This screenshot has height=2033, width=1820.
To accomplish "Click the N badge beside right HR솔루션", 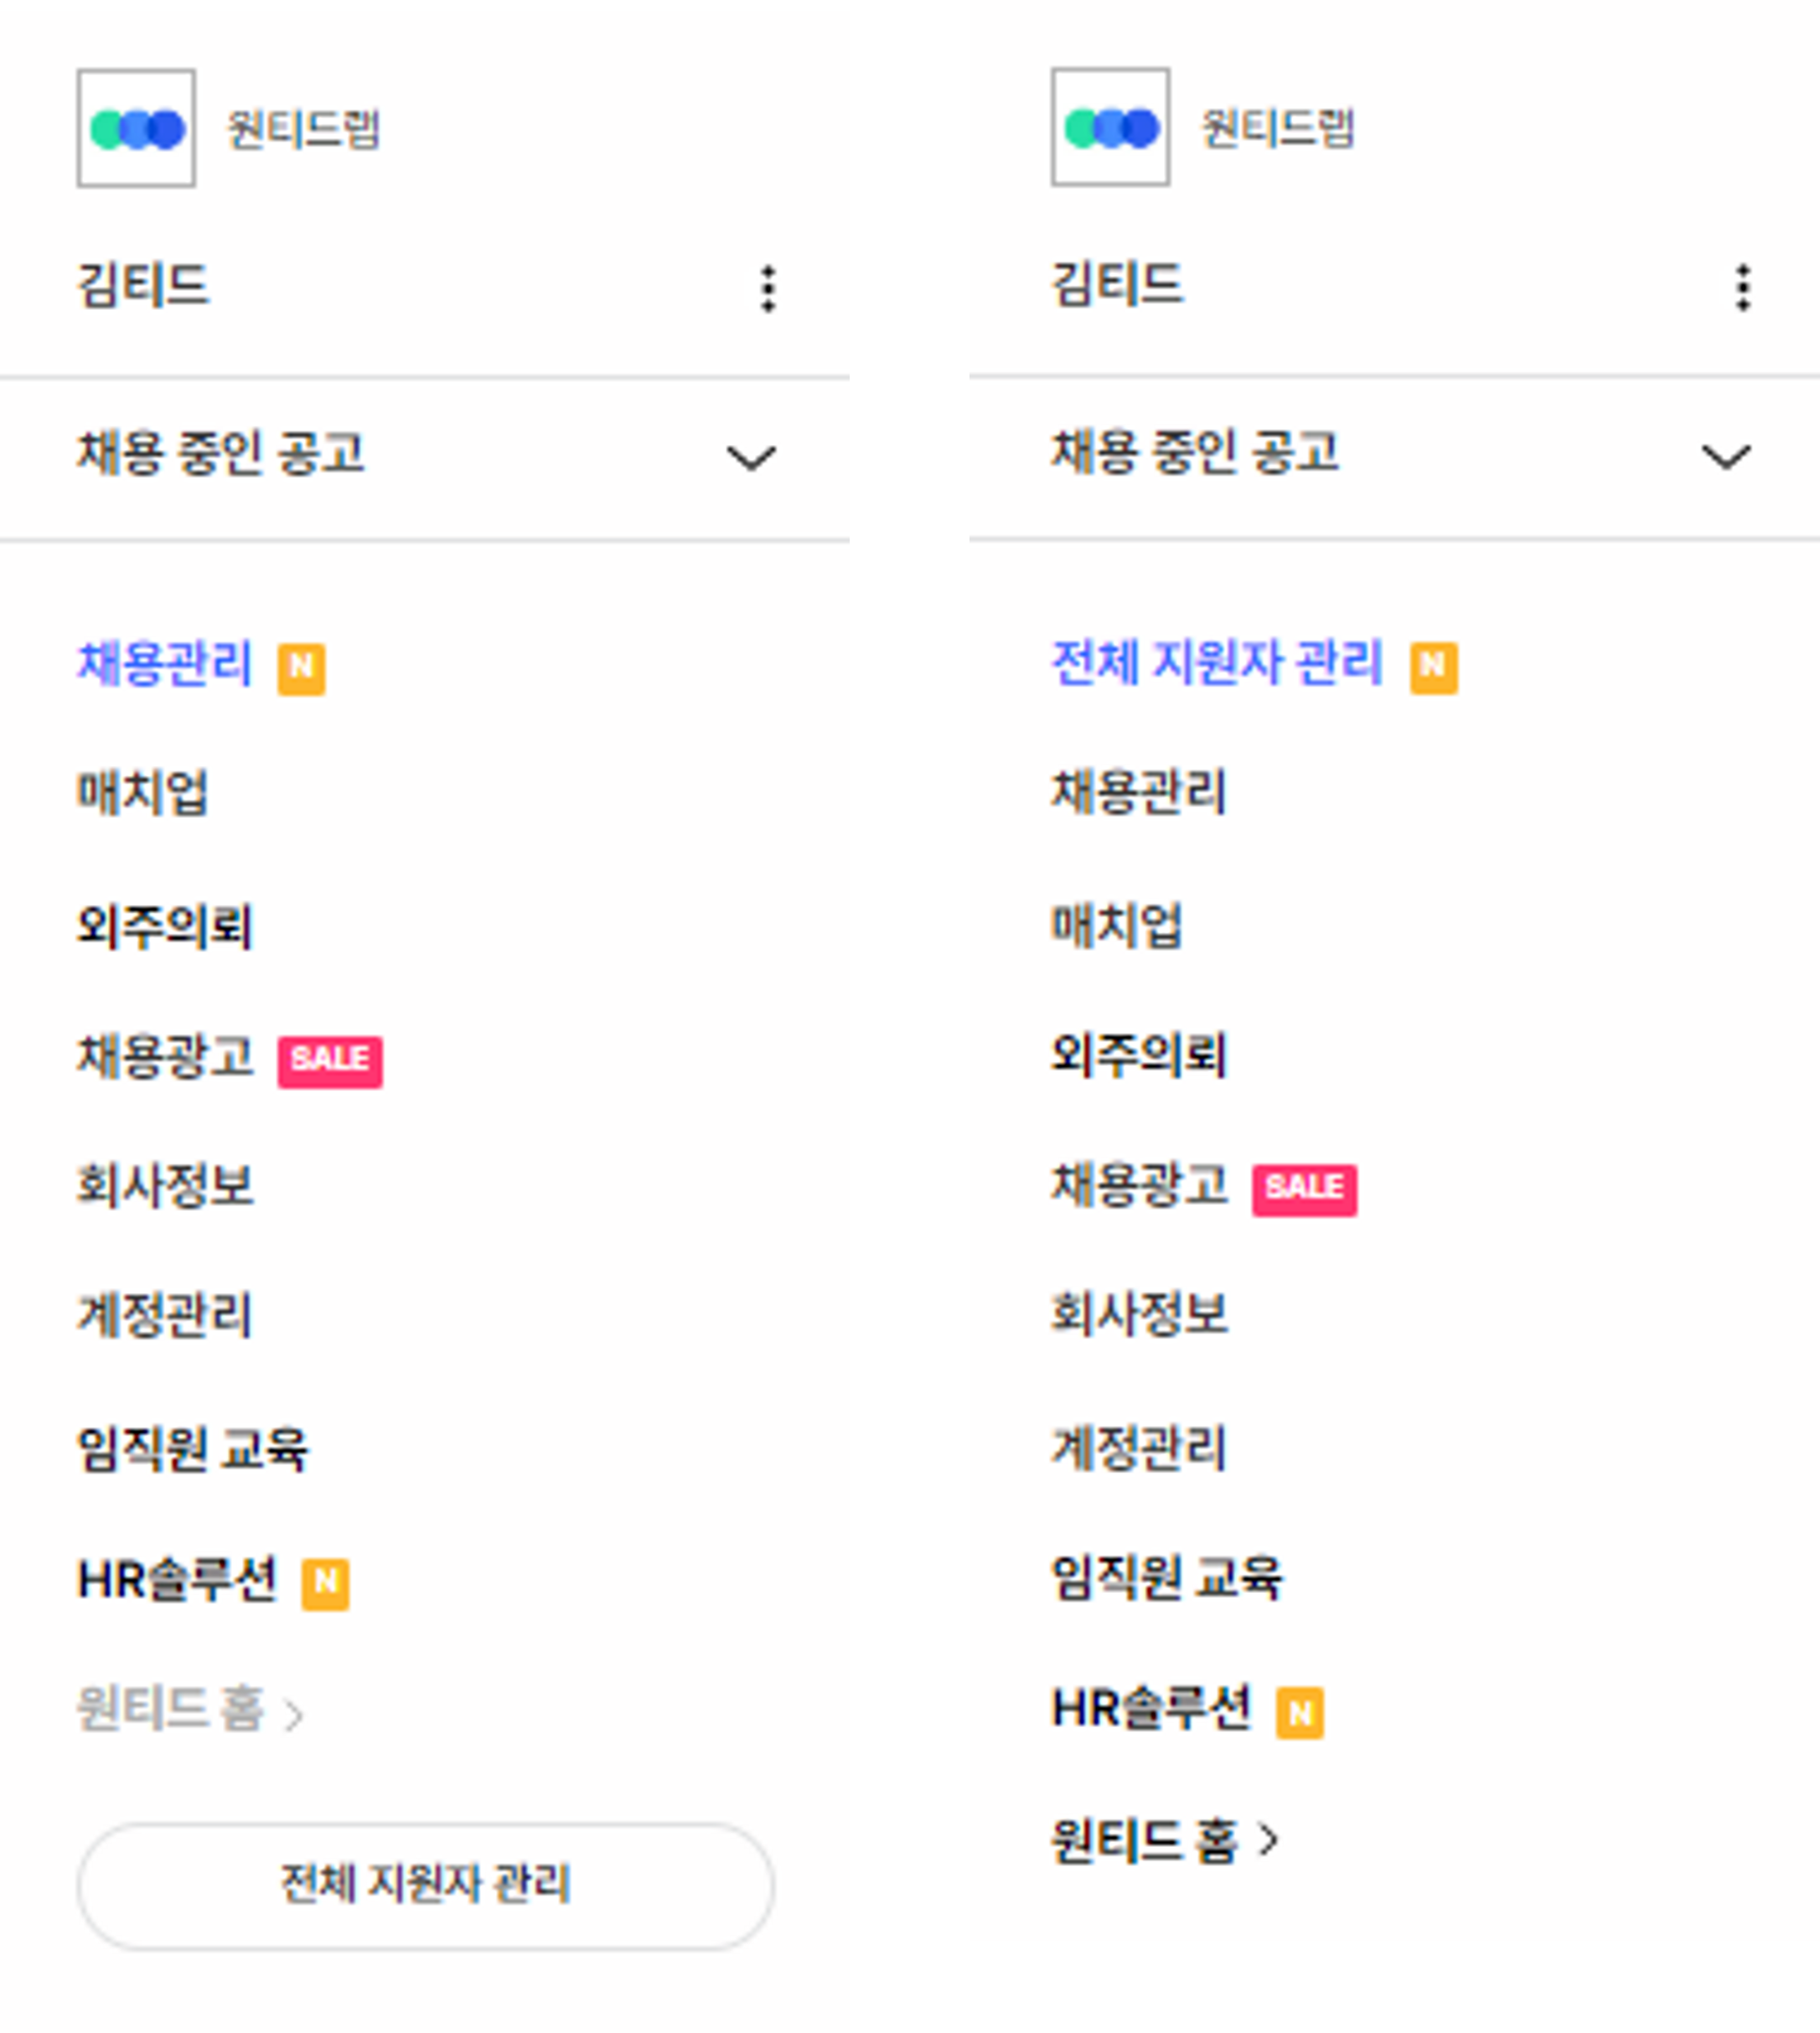I will coord(1300,1712).
